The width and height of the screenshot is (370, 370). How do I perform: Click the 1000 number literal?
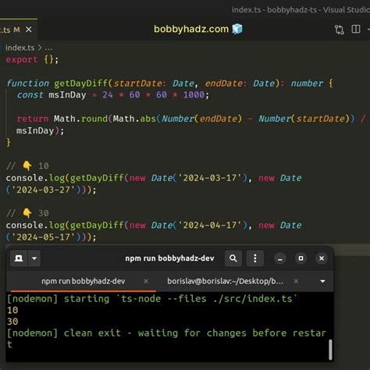coord(194,94)
